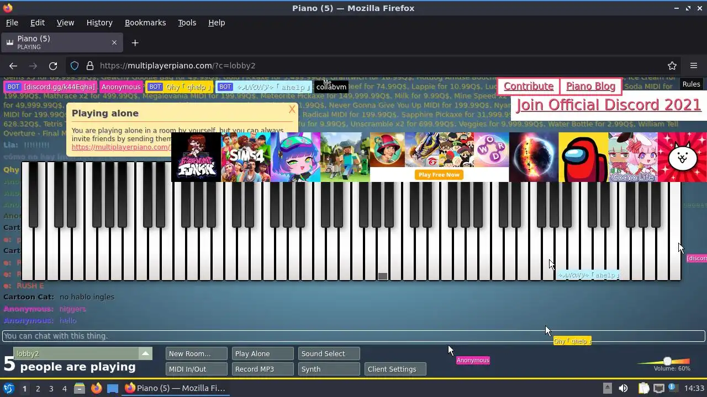
Task: Select the Anonymous participant name tag
Action: [x=121, y=87]
